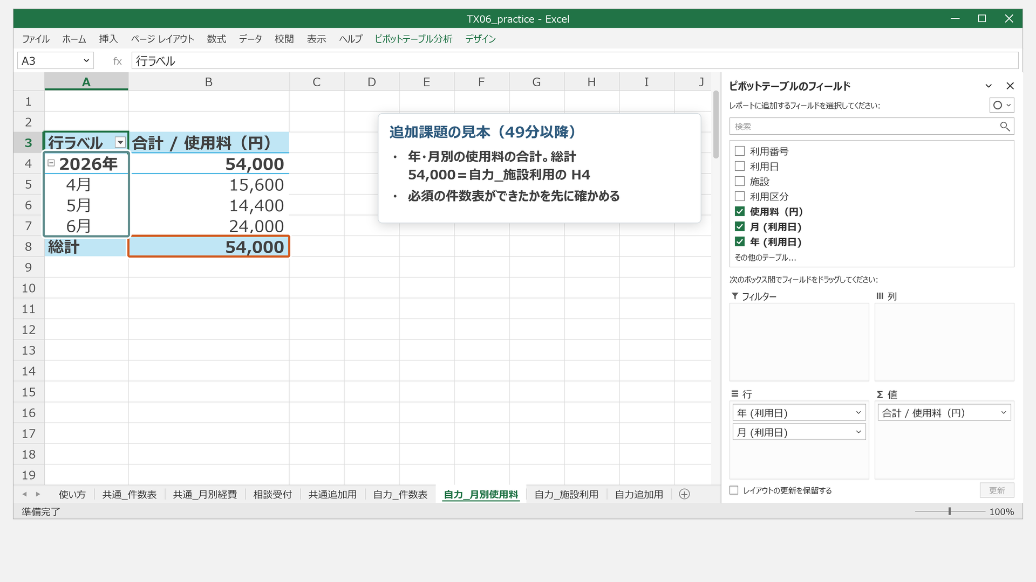Uncheck the 使用料（円） field checkbox
Image resolution: width=1036 pixels, height=582 pixels.
click(740, 212)
